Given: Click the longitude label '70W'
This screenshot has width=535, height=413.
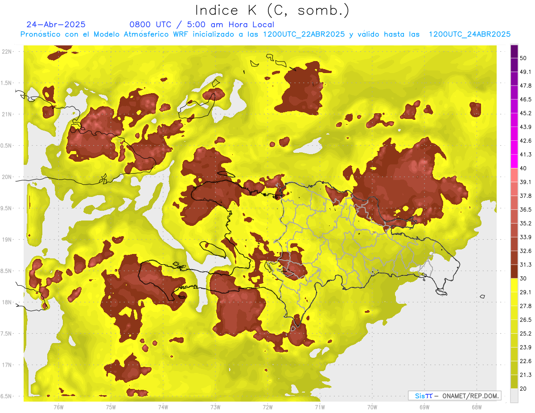Looking at the screenshot, I should [372, 407].
